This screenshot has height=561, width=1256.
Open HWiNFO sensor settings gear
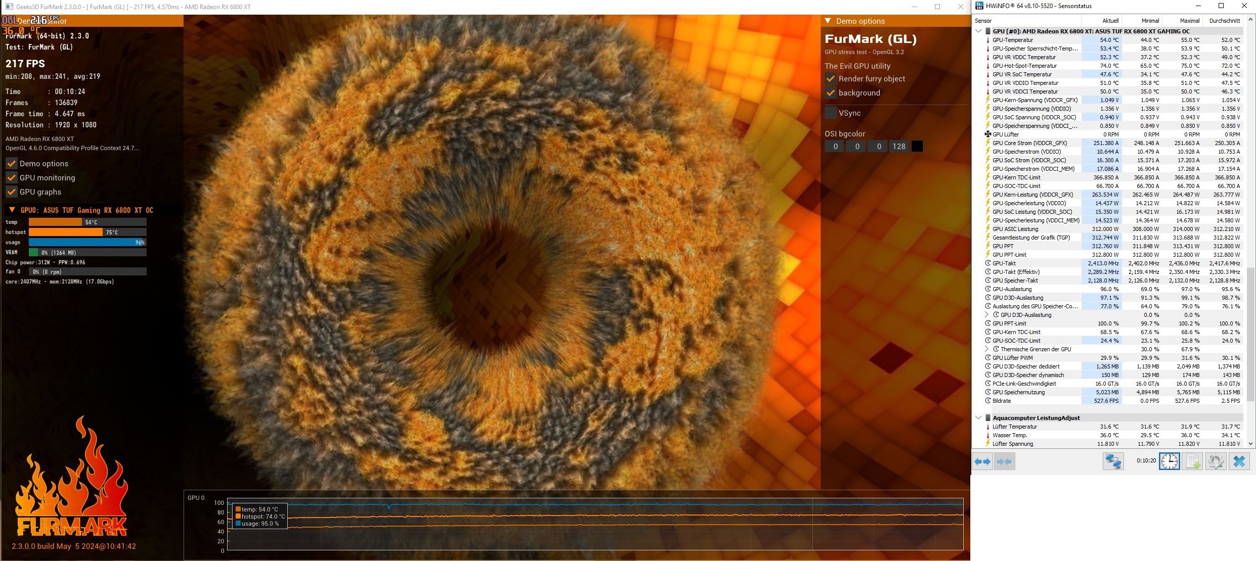[x=1216, y=461]
